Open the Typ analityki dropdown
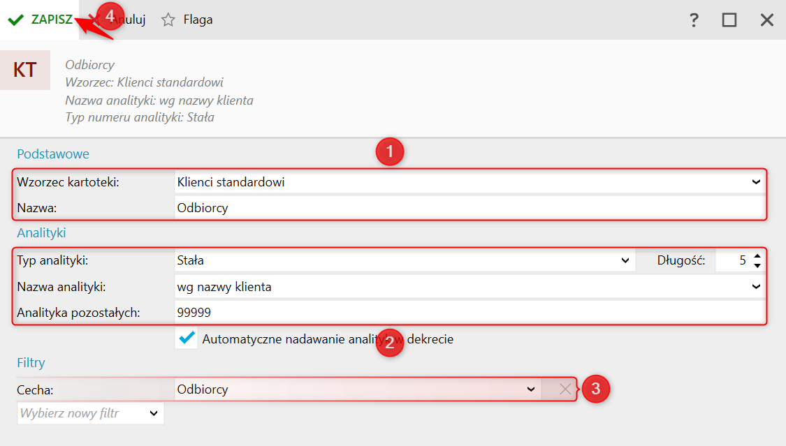The height and width of the screenshot is (446, 786). [x=625, y=261]
